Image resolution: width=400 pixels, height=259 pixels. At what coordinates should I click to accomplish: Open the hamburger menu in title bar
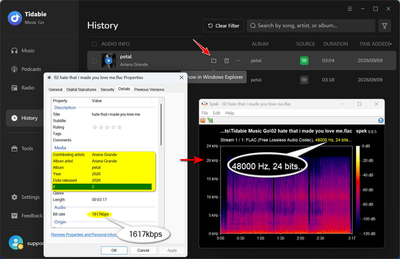tap(349, 9)
